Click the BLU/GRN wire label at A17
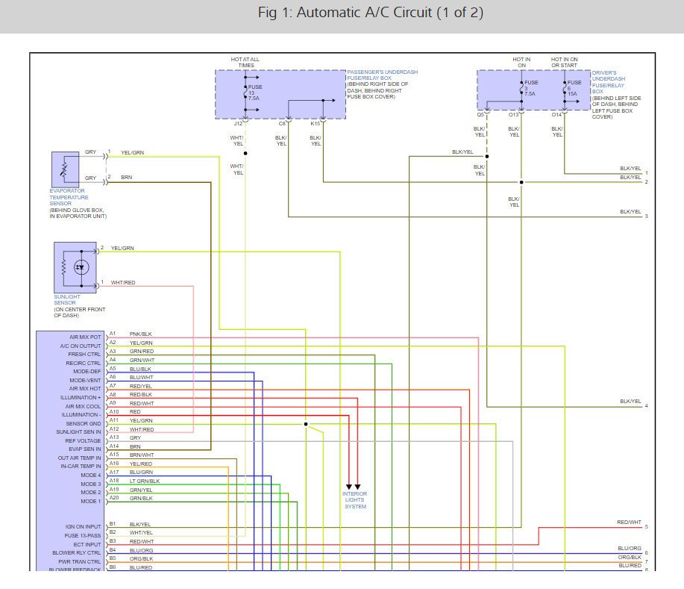 tap(141, 472)
